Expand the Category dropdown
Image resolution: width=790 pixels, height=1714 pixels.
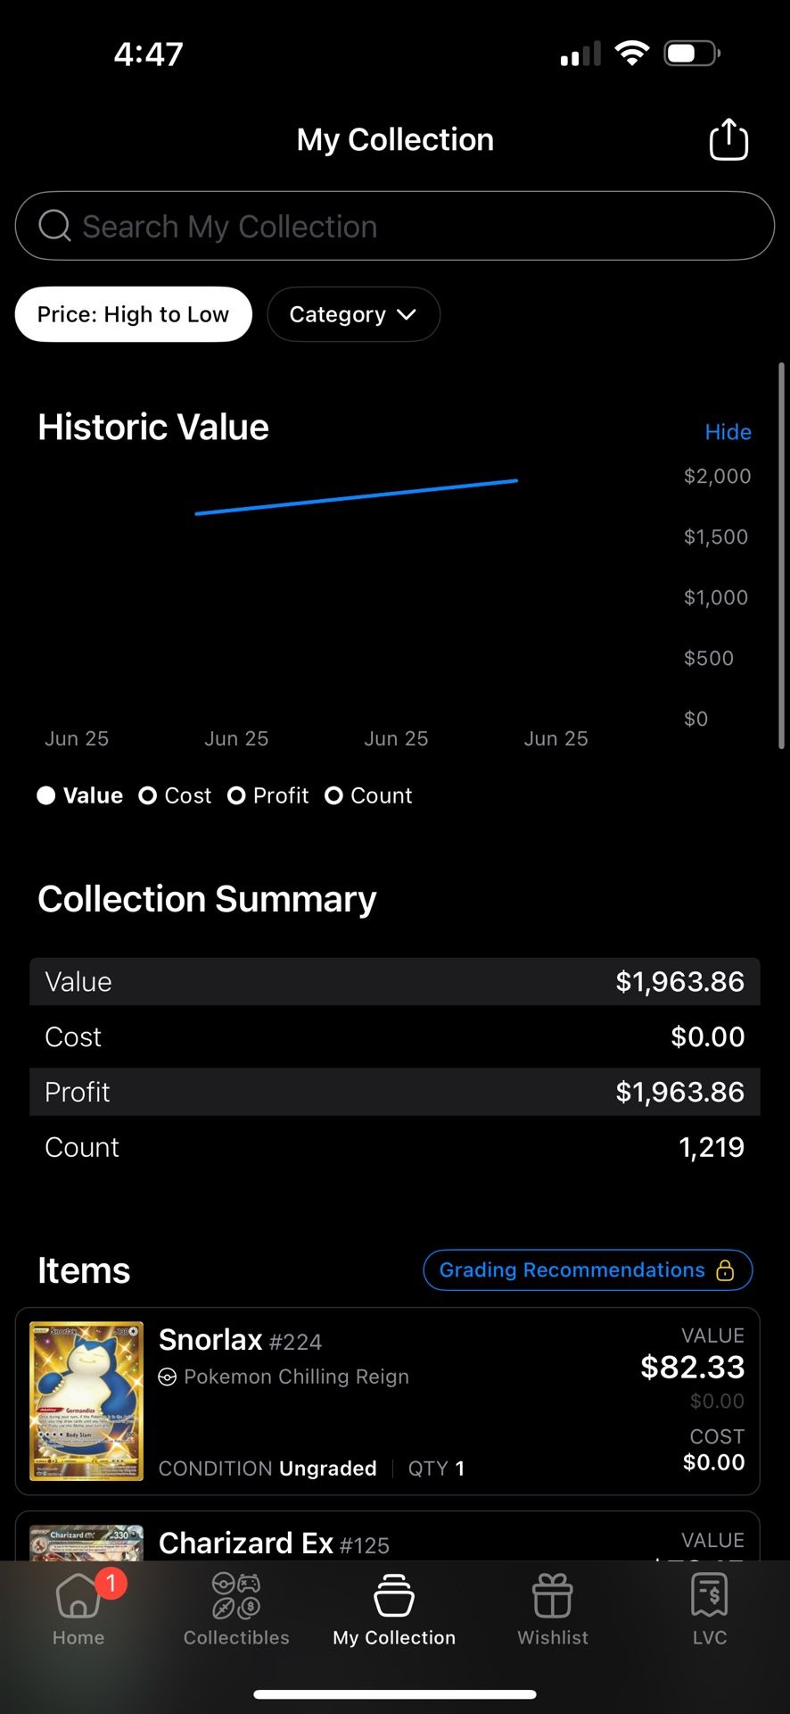(353, 314)
